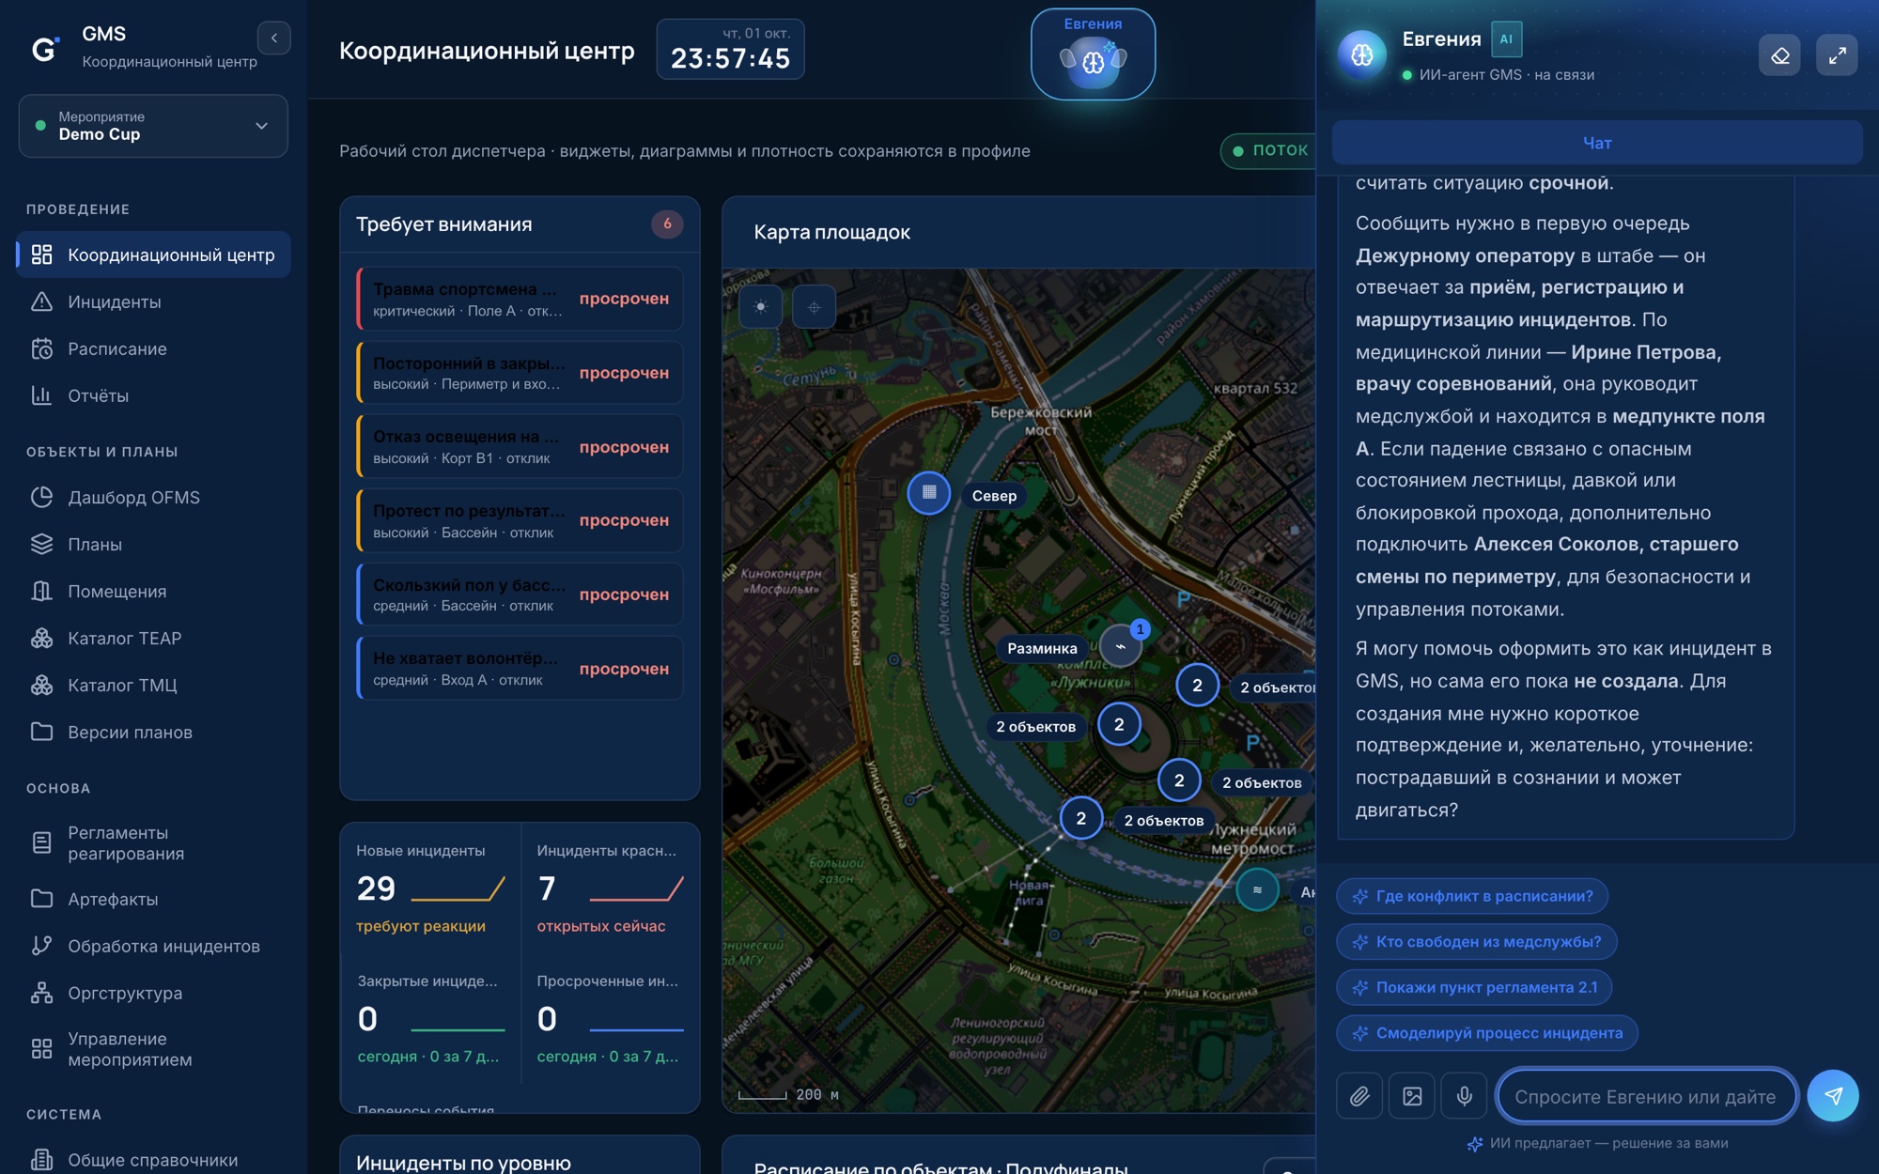Click suggestion Где конфликт в расписании?
This screenshot has width=1879, height=1174.
[x=1472, y=896]
